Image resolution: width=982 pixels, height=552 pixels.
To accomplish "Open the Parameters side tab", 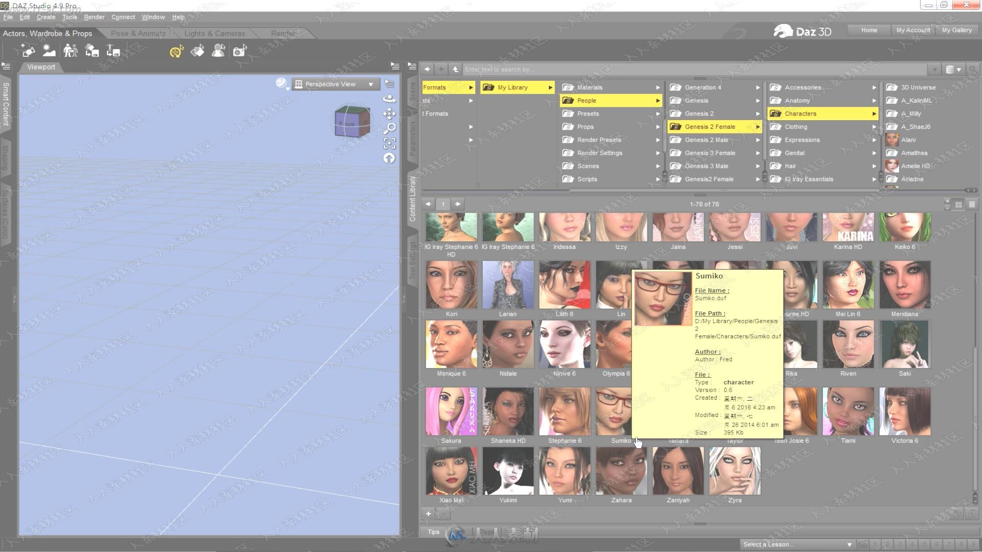I will pos(413,138).
